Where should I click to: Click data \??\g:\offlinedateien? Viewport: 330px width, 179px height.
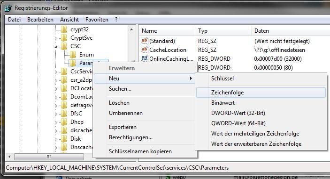[279, 50]
